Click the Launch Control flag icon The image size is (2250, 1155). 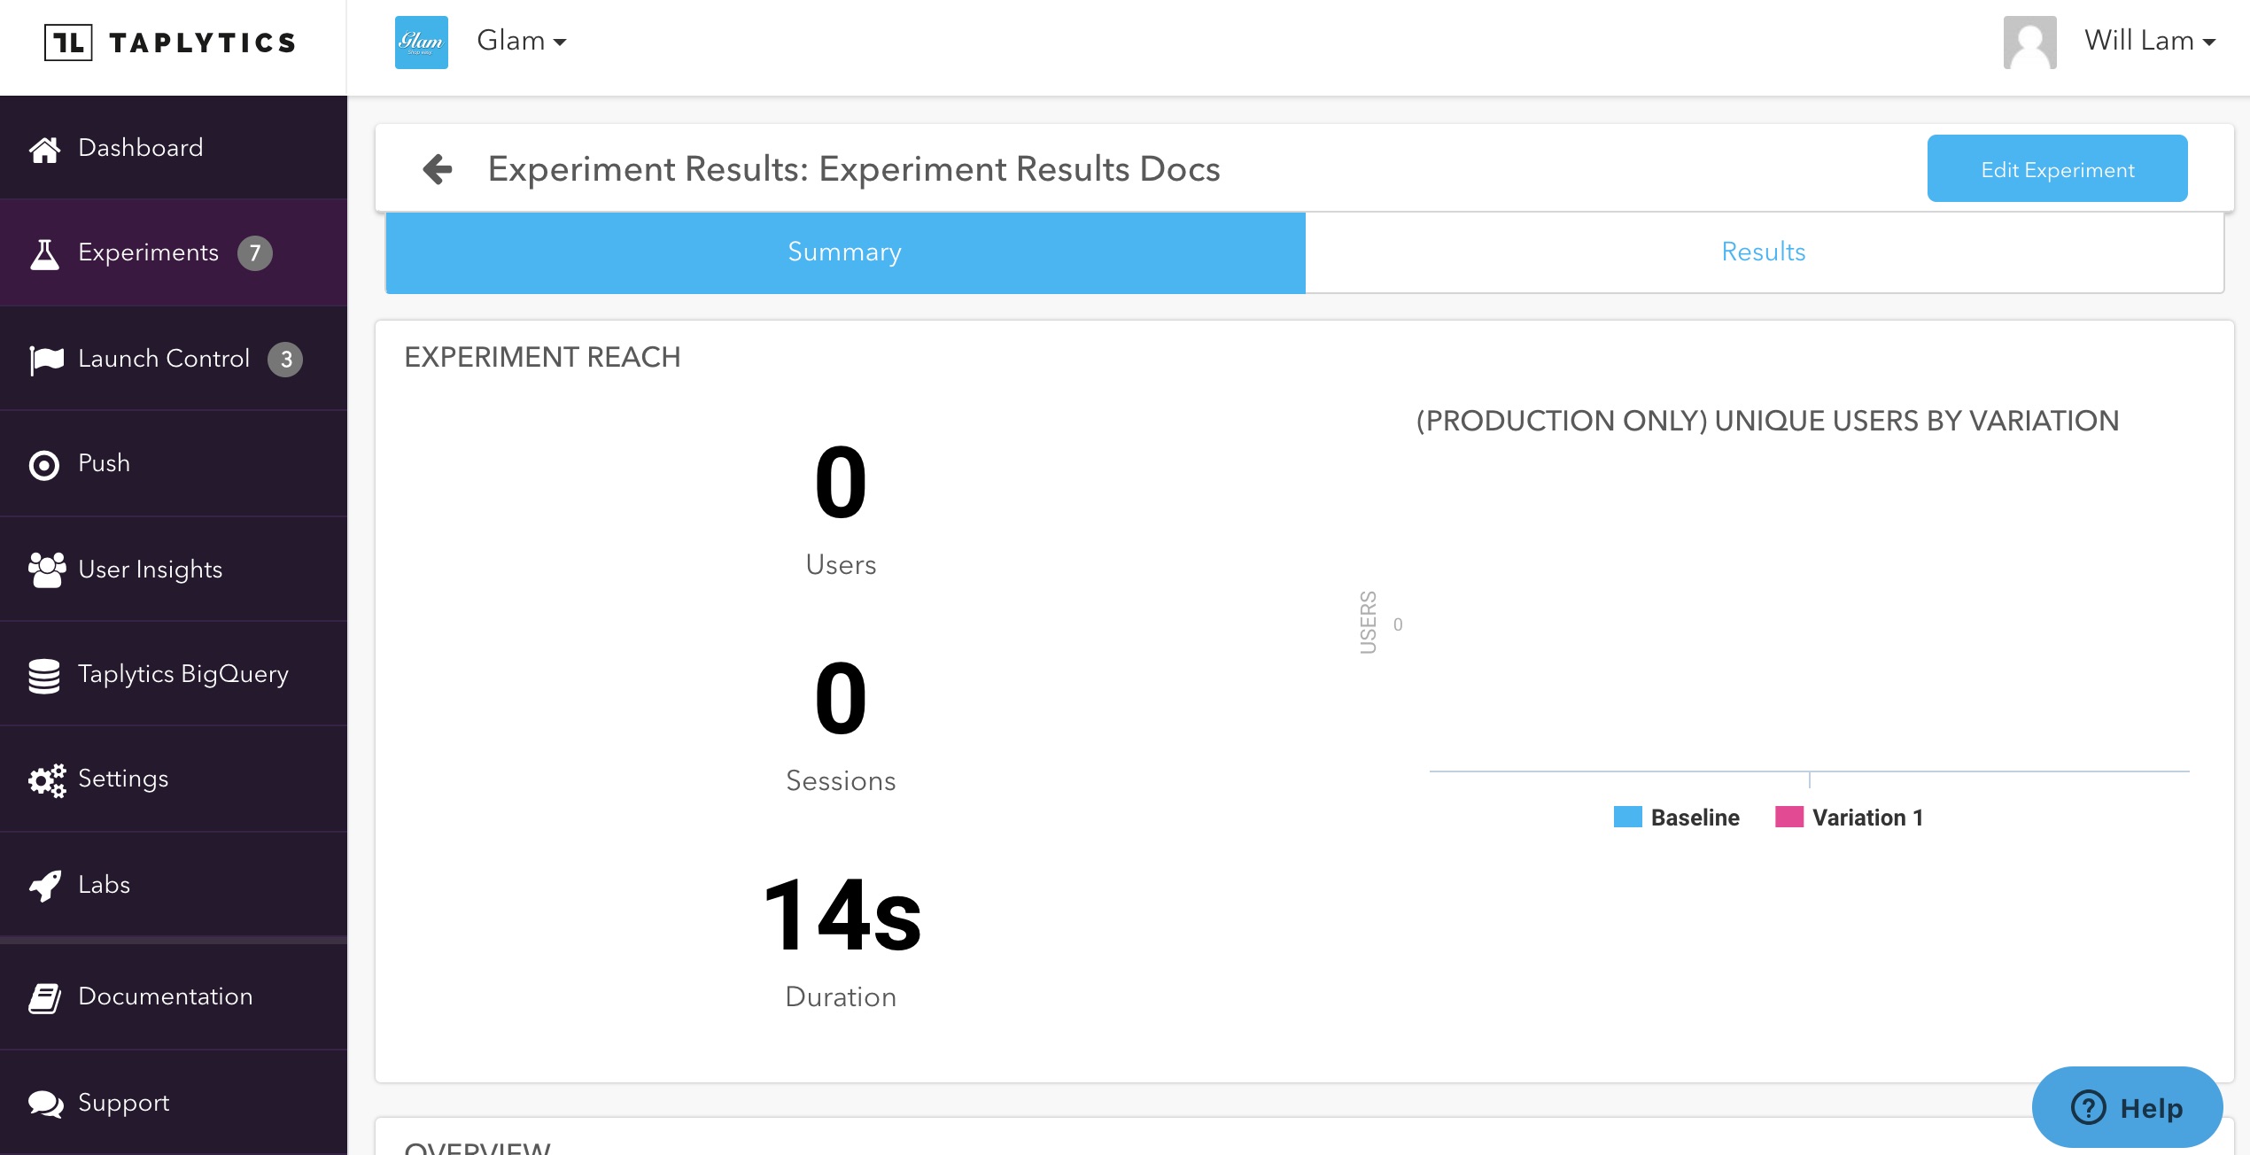[46, 360]
